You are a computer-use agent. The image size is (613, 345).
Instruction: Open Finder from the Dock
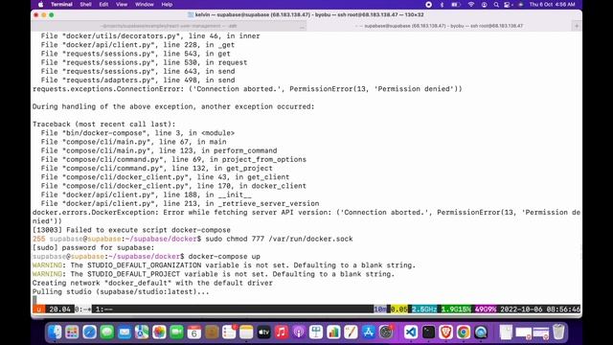click(x=55, y=333)
